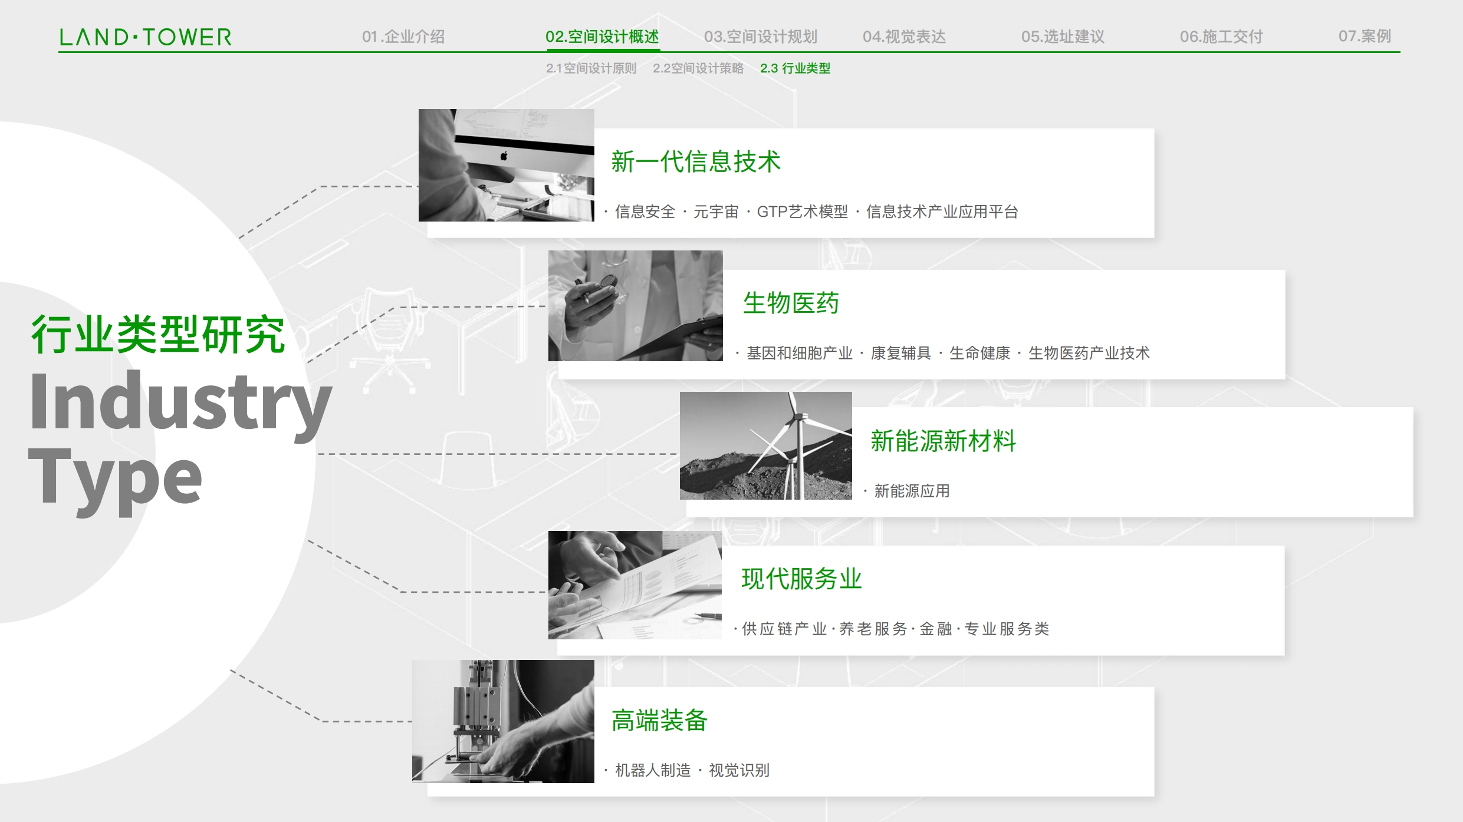Screen dimensions: 1463x822
Task: Click the 行业类型研究 title text
Action: click(158, 334)
